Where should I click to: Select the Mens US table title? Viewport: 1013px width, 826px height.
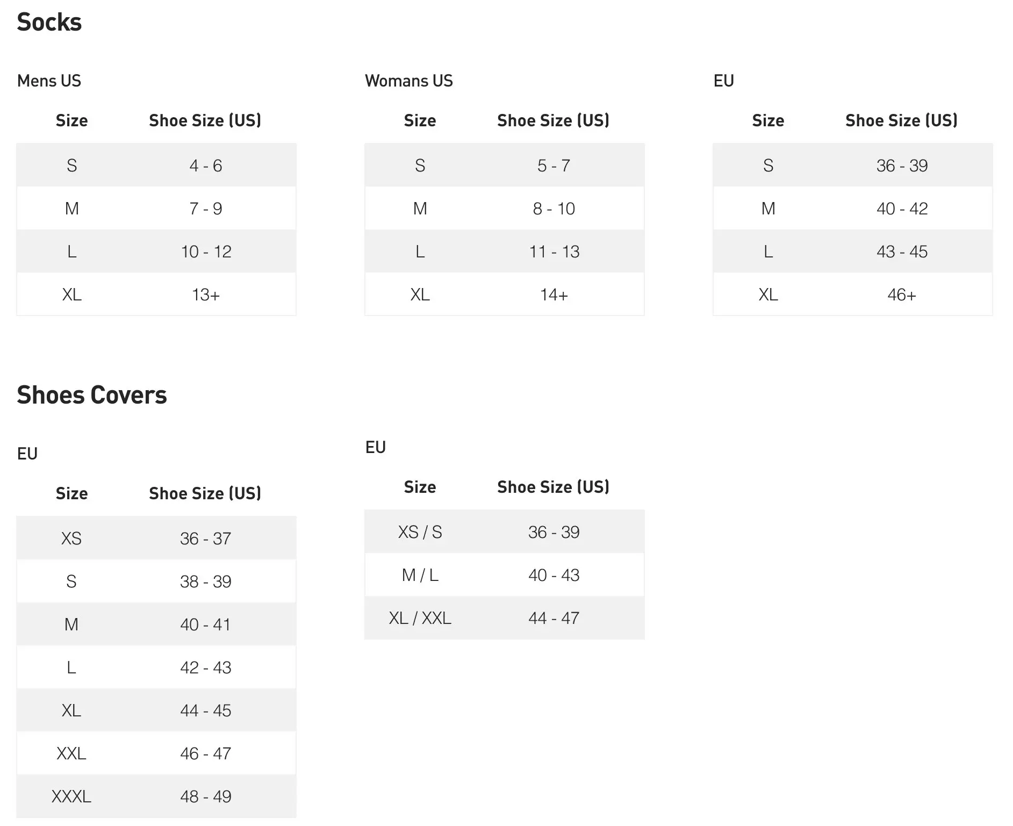click(x=49, y=81)
